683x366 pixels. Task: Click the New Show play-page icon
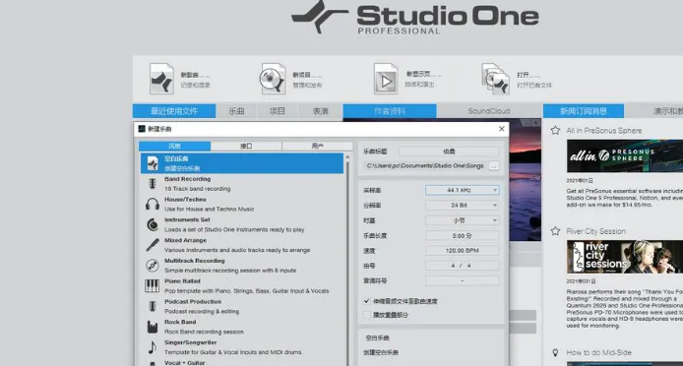(386, 79)
